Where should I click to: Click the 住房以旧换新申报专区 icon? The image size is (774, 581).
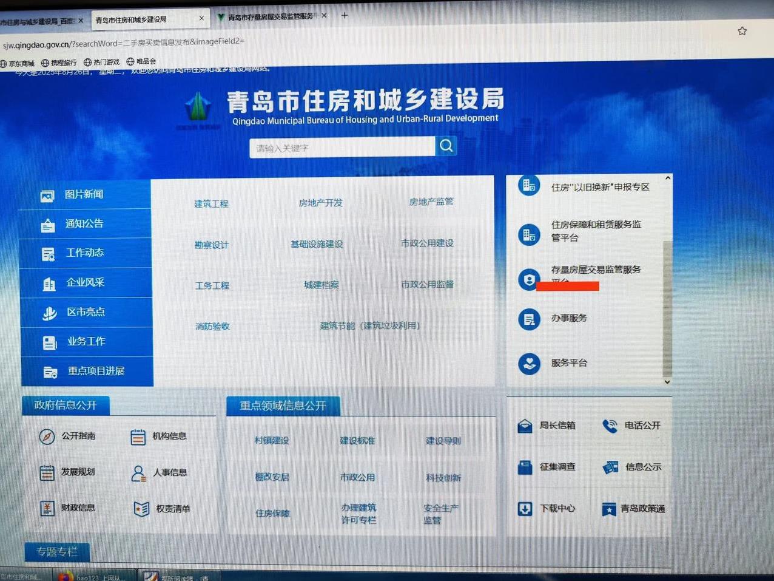[x=529, y=185]
